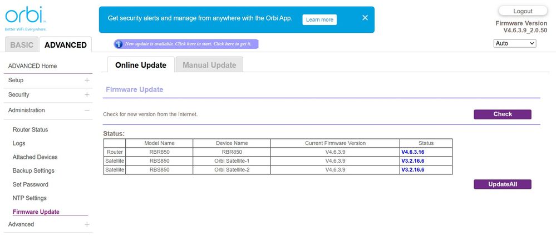This screenshot has width=556, height=236.
Task: Click Learn more in the banner
Action: tap(319, 19)
